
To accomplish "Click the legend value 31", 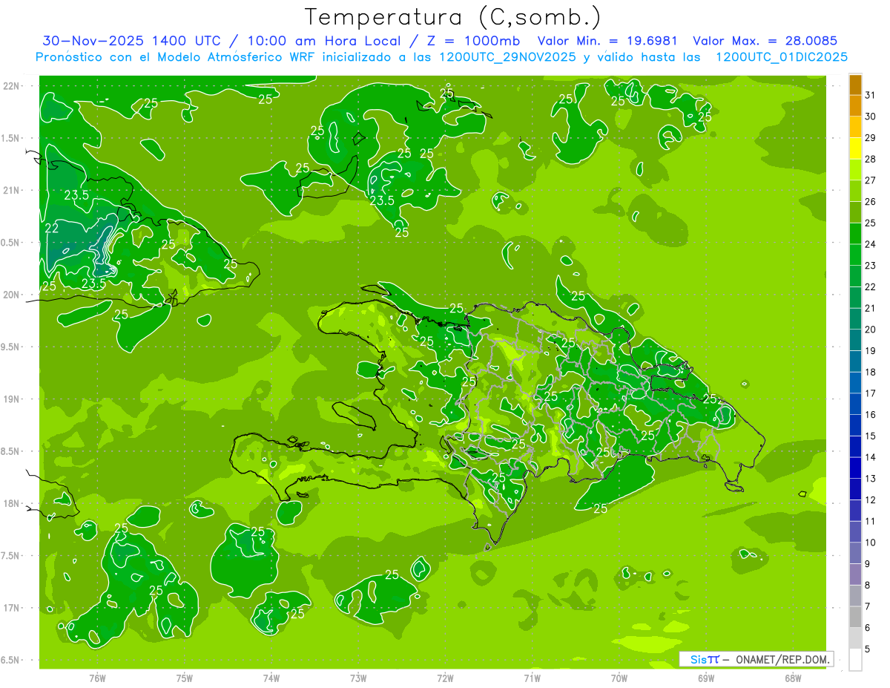I will [x=871, y=95].
